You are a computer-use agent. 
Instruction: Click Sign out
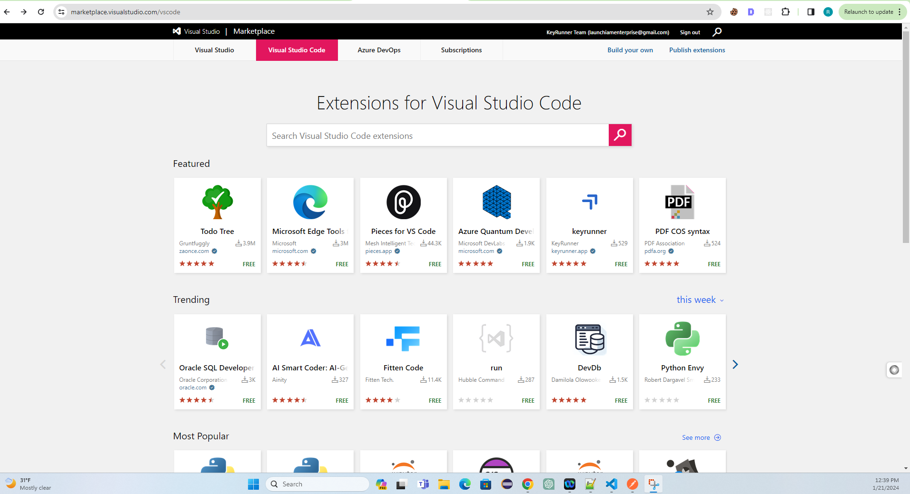690,32
